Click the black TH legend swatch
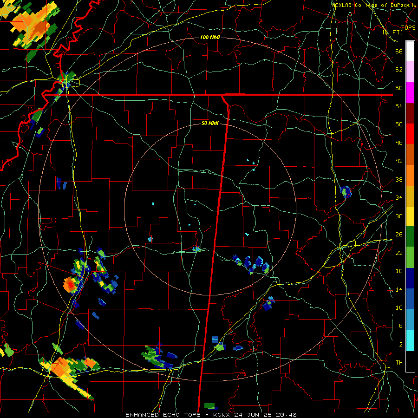Image resolution: width=418 pixels, height=418 pixels. tap(410, 361)
